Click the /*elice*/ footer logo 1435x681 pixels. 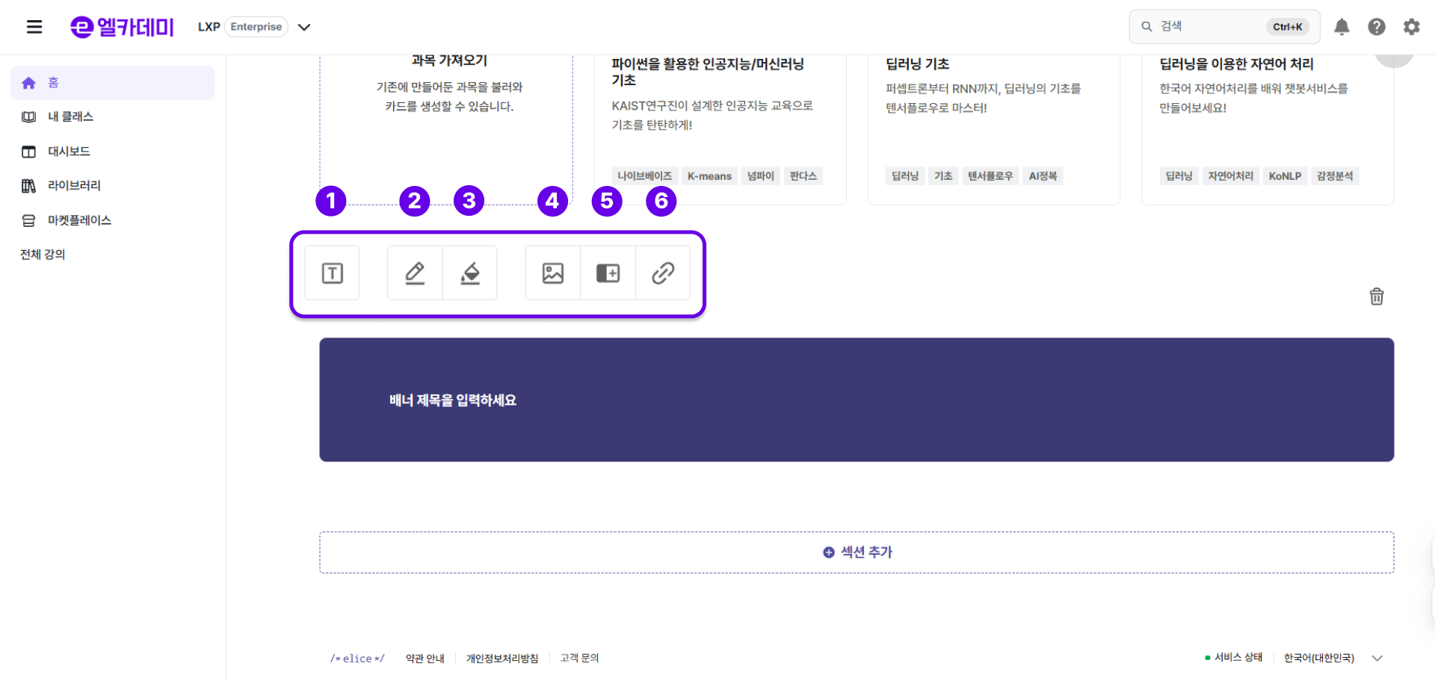pos(357,659)
